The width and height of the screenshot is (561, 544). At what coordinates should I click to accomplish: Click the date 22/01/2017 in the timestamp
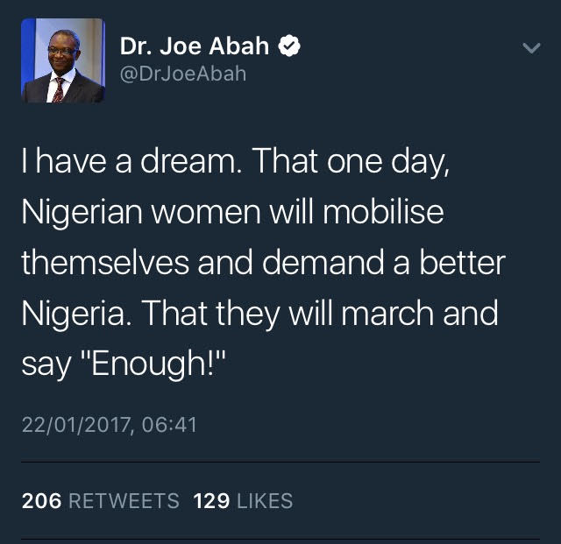click(x=76, y=425)
